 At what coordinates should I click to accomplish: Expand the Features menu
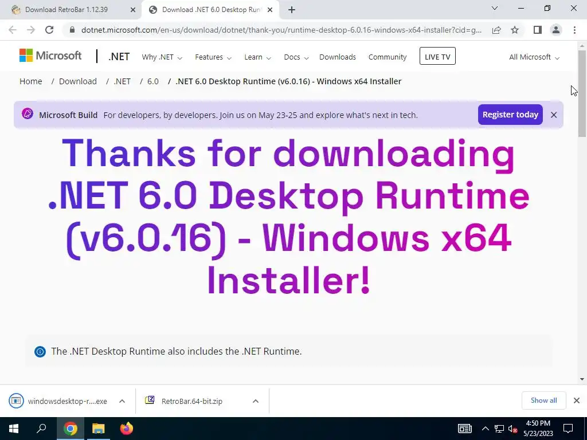coord(213,57)
